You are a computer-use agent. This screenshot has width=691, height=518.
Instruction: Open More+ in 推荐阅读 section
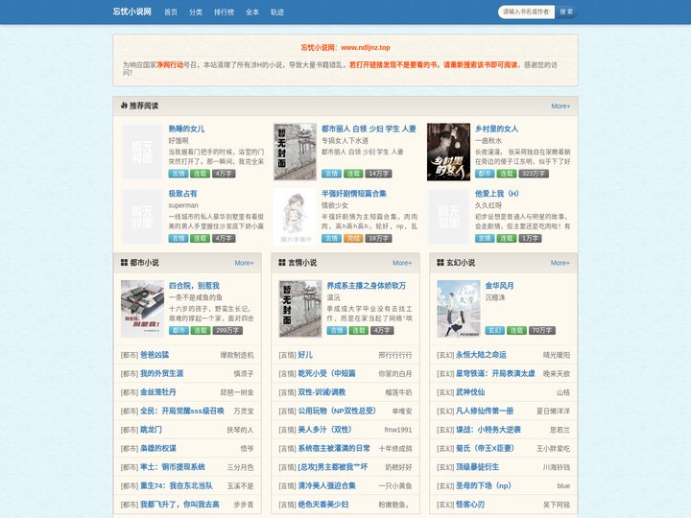560,106
